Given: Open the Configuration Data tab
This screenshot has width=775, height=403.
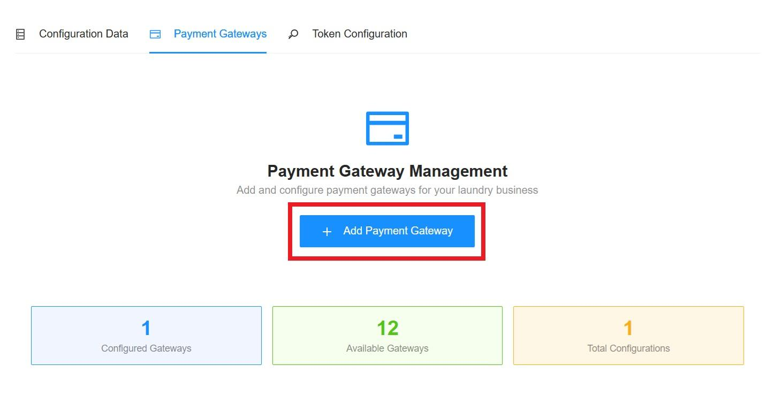Looking at the screenshot, I should (72, 34).
